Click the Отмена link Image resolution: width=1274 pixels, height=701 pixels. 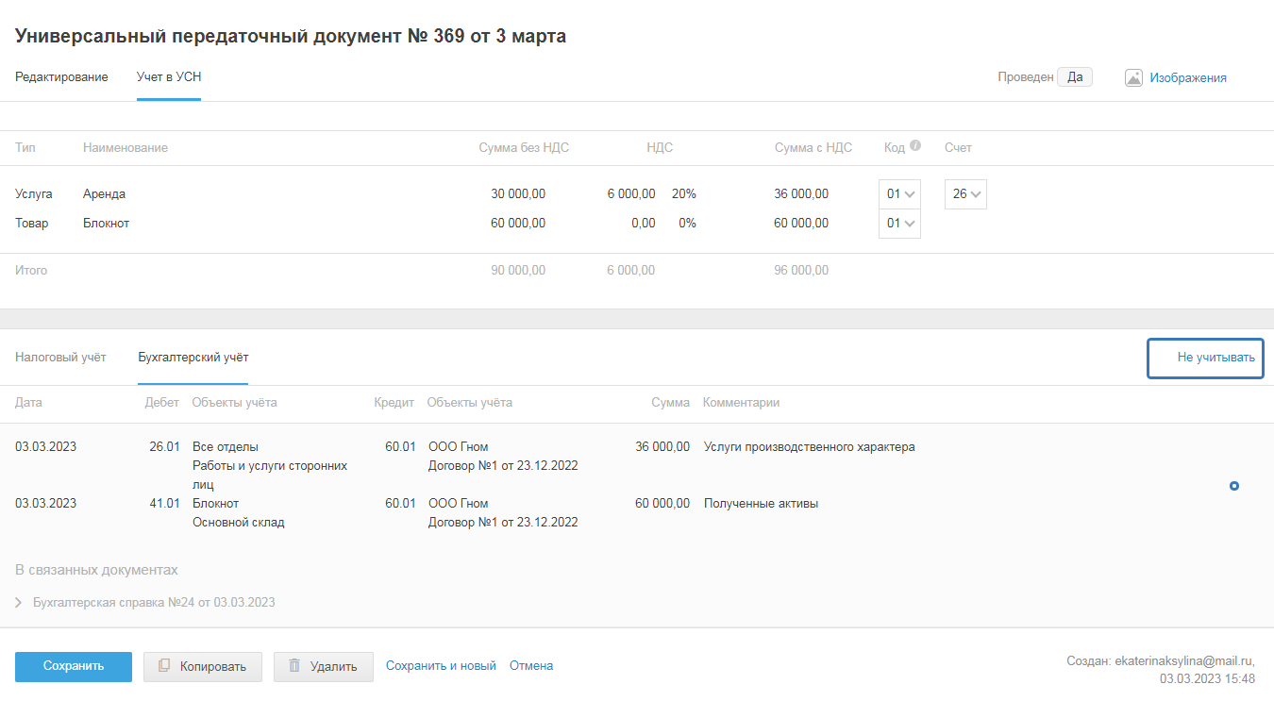(531, 666)
